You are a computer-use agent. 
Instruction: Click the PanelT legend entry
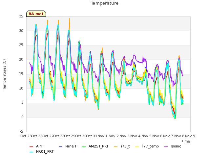[x=68, y=146]
